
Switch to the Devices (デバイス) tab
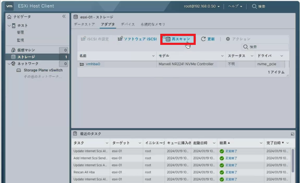click(x=128, y=24)
